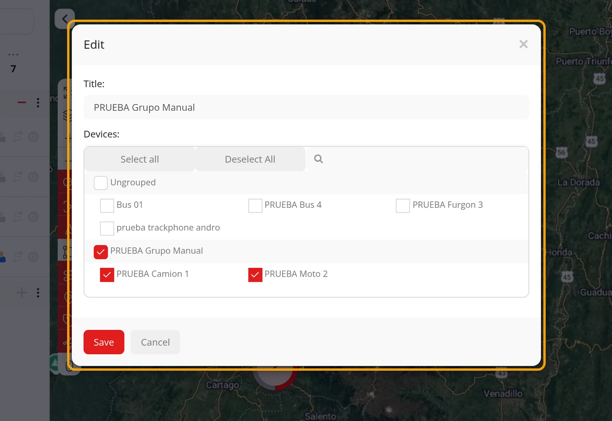Uncheck the PRUEBA Grupo Manual group checkbox
Screen dimensions: 612x421
101,252
